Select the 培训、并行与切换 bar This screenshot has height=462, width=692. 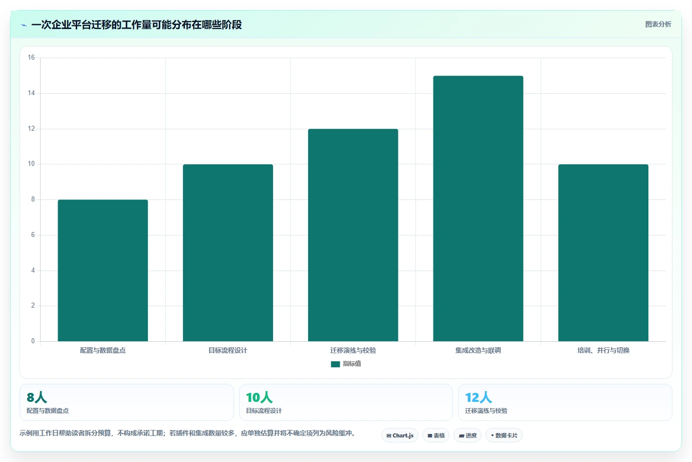[603, 253]
